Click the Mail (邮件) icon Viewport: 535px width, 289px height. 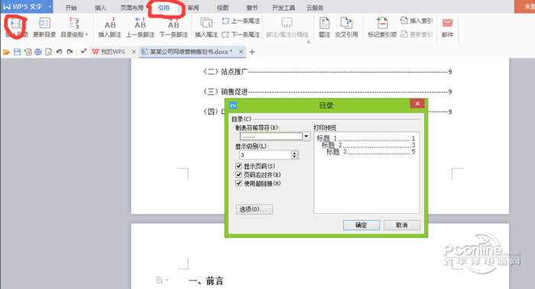447,23
